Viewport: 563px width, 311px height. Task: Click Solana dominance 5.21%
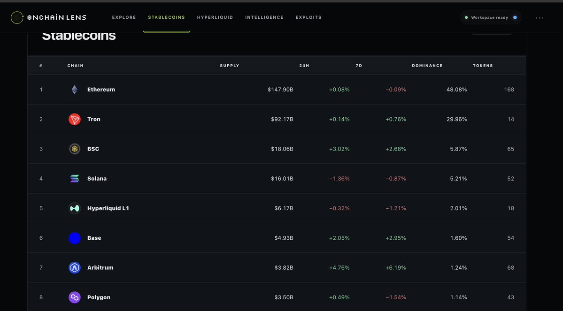coord(458,179)
